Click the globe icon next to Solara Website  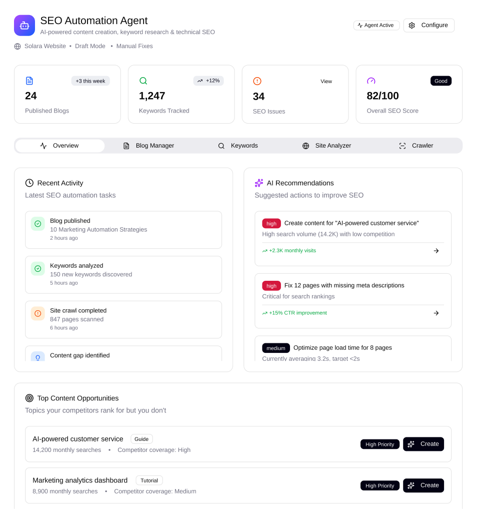pos(16,46)
